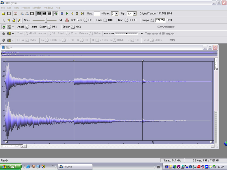Select the arrow pointer tool
This screenshot has width=227, height=170.
pos(3,20)
